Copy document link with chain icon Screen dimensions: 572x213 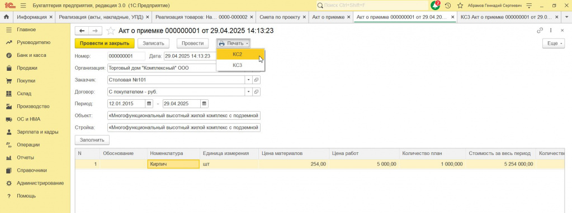click(540, 31)
